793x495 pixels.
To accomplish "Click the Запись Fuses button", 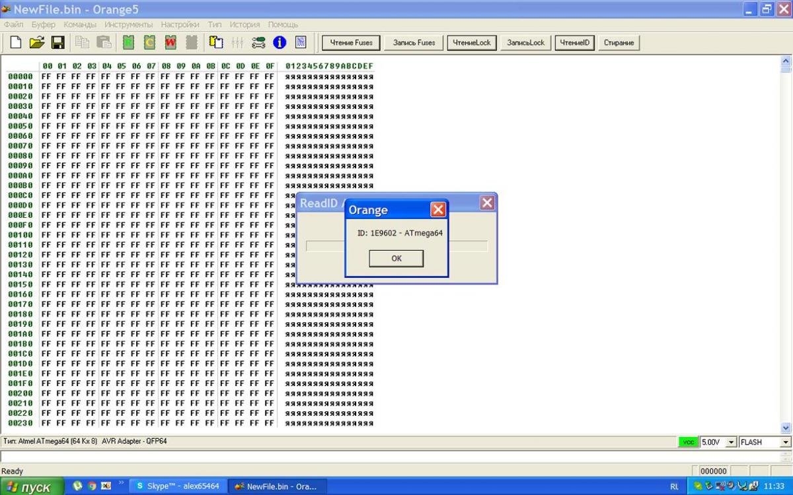I will click(x=414, y=43).
